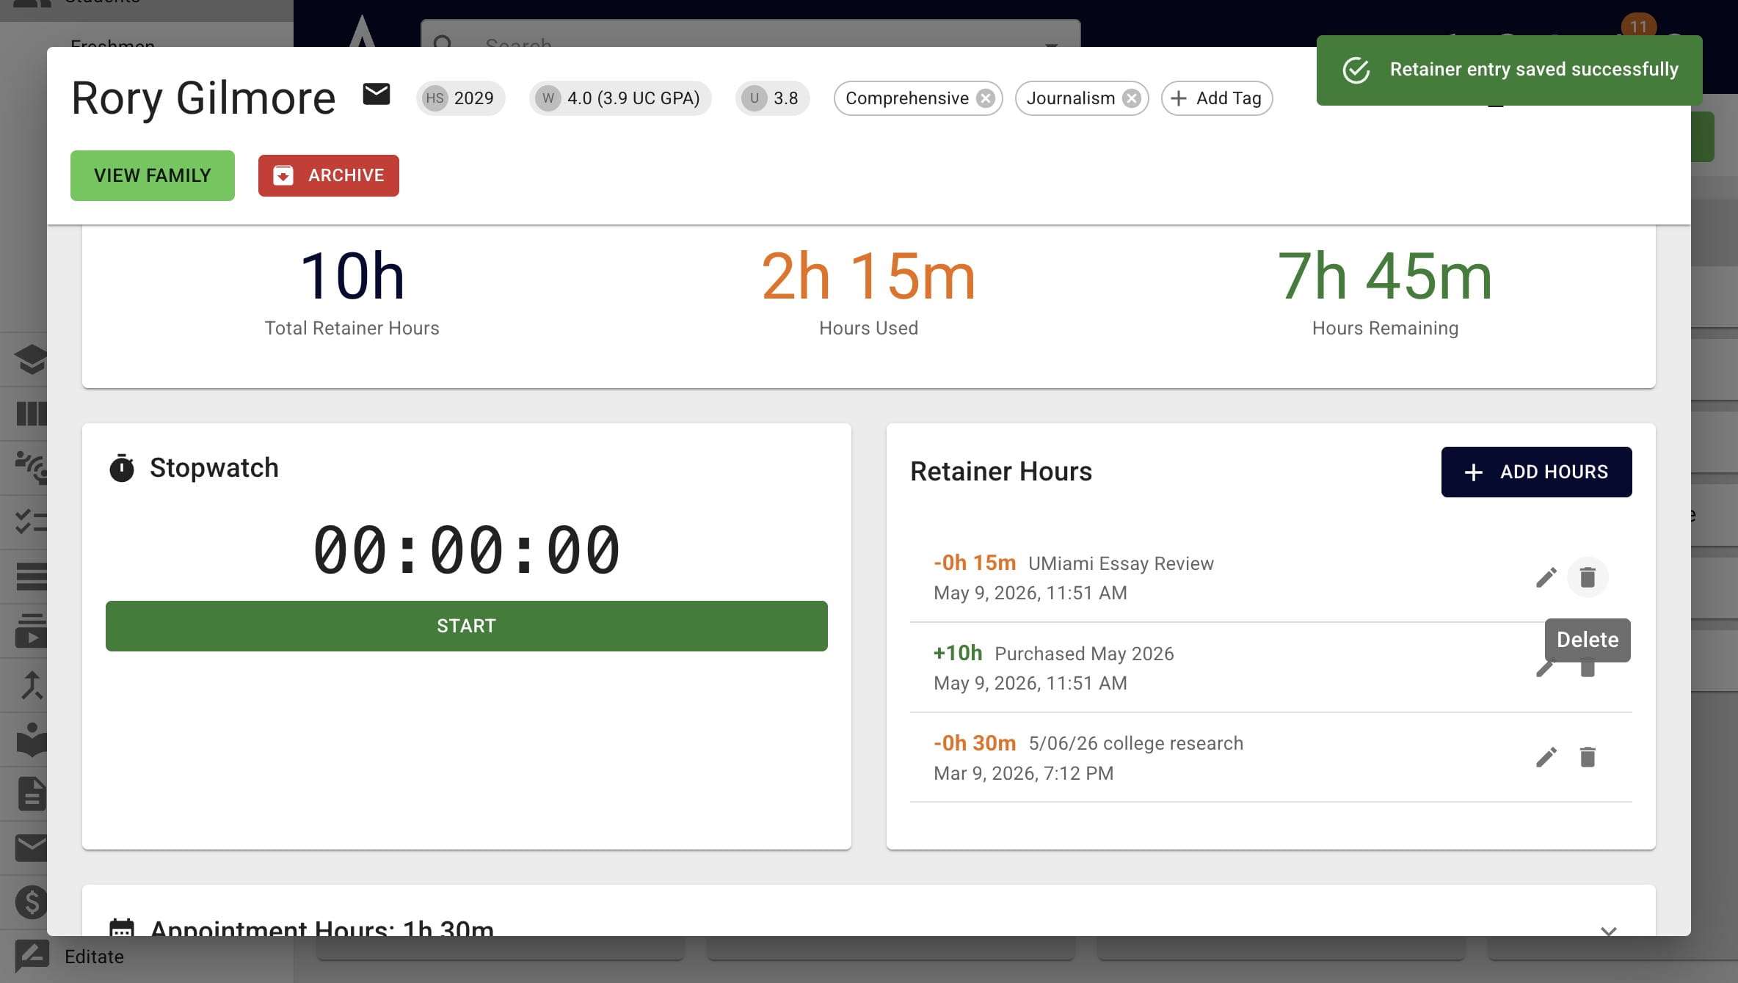
Task: Click the weighted GPA 4.0 (3.9 UC GPA) chip
Action: (x=620, y=98)
